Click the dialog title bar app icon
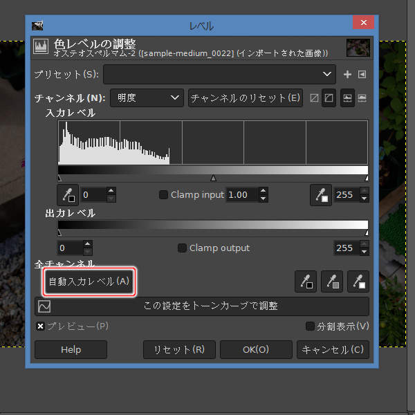 coord(37,26)
